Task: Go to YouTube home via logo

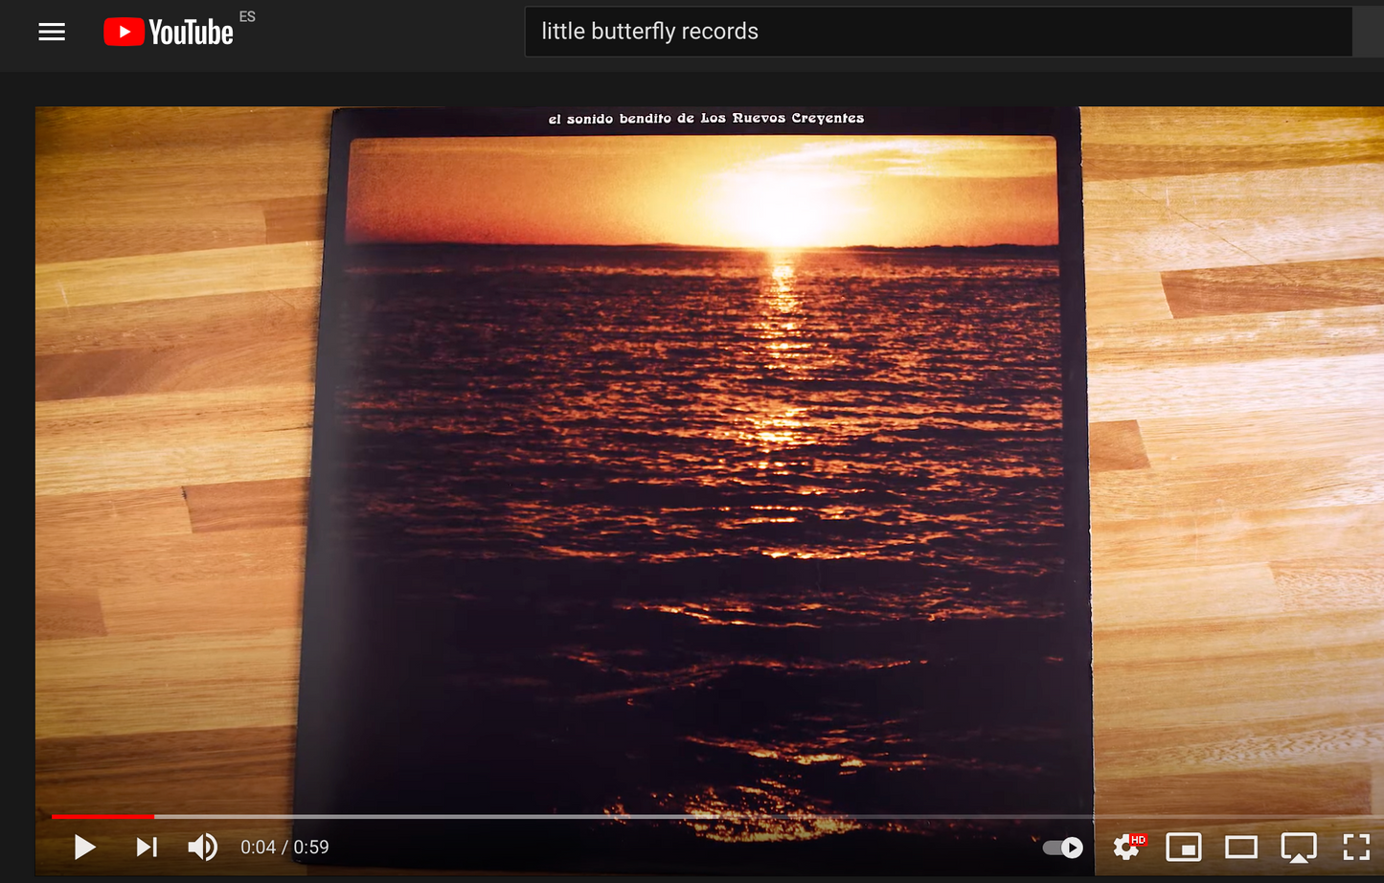Action: pos(170,33)
